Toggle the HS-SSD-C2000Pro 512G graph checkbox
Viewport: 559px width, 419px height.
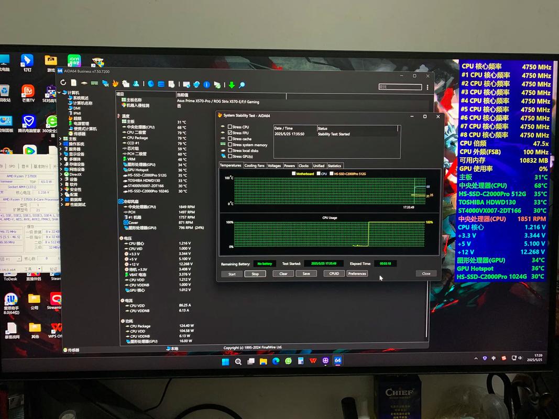pyautogui.click(x=332, y=173)
